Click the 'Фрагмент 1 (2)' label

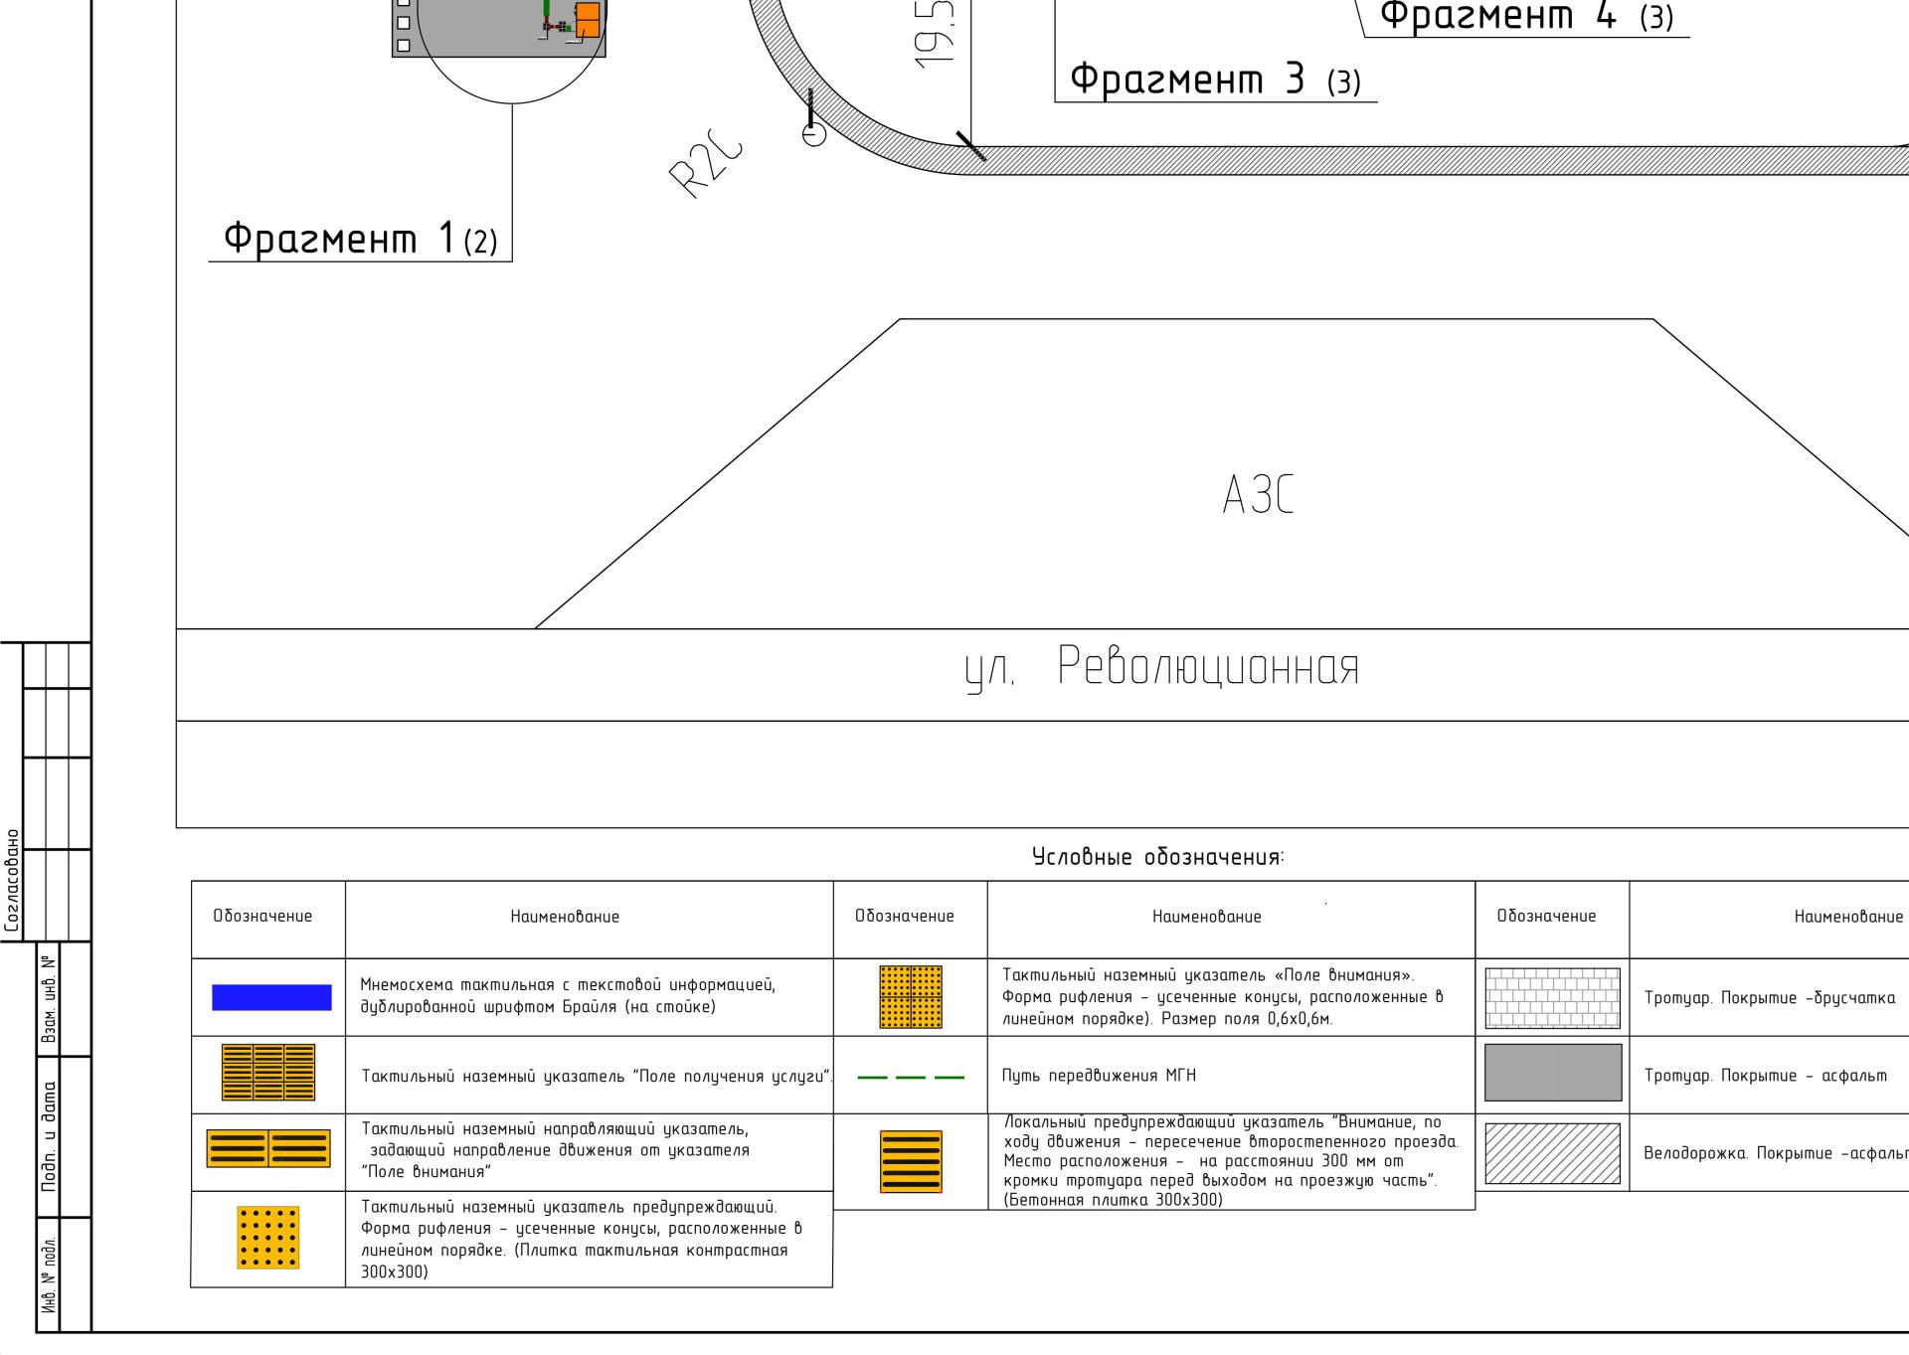pos(360,239)
